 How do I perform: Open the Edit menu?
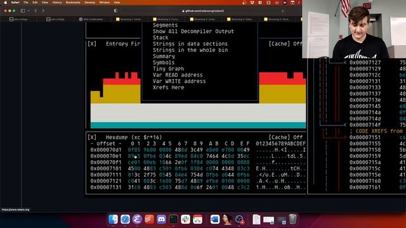pos(35,3)
